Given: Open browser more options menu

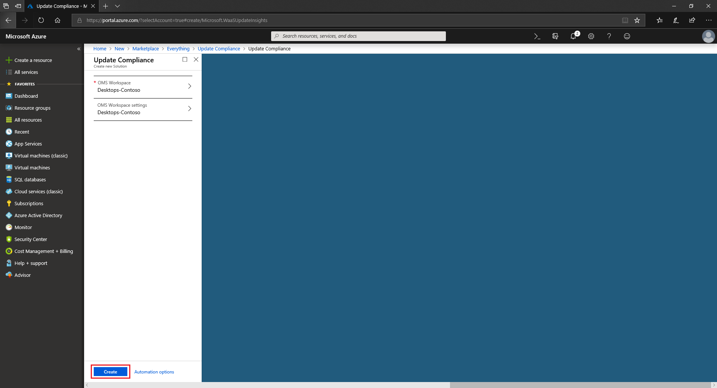Looking at the screenshot, I should 708,20.
